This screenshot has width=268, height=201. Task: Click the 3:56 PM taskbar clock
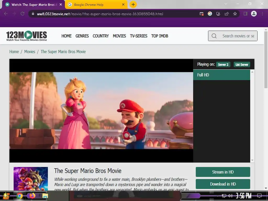(x=244, y=196)
